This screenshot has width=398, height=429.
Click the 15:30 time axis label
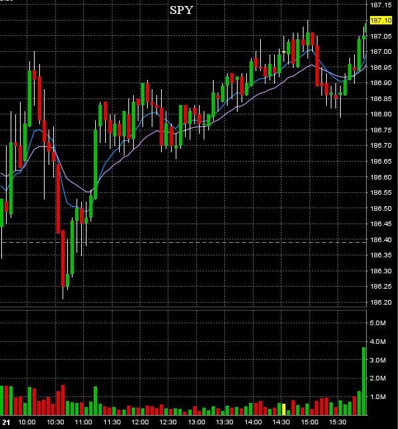[x=337, y=422]
